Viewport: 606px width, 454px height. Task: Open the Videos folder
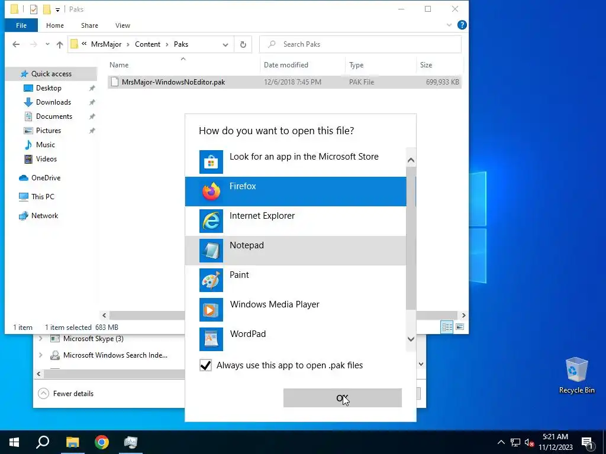click(x=46, y=159)
